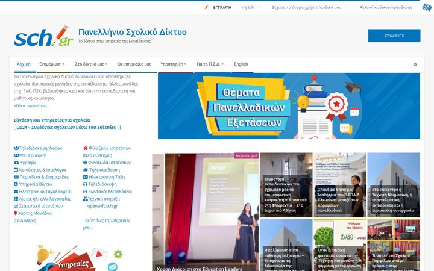Click the (Νέο σύστημα) text

(98, 155)
